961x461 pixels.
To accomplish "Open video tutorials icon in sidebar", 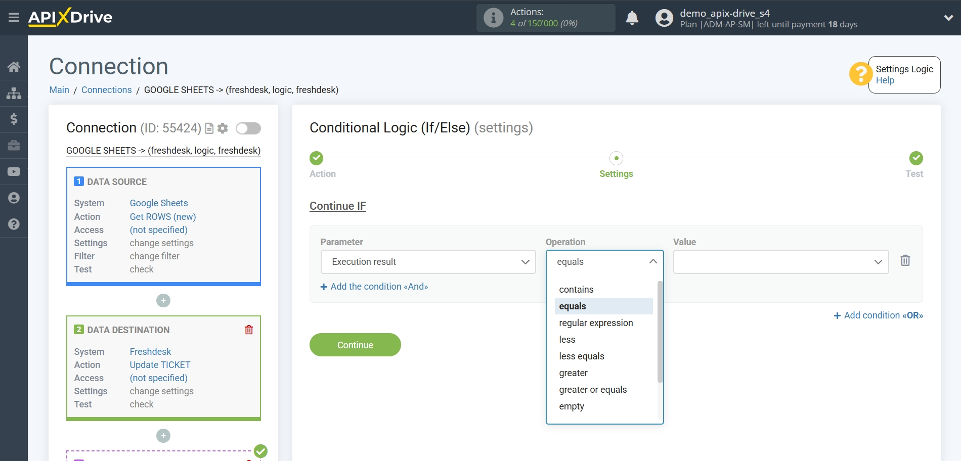I will (14, 172).
